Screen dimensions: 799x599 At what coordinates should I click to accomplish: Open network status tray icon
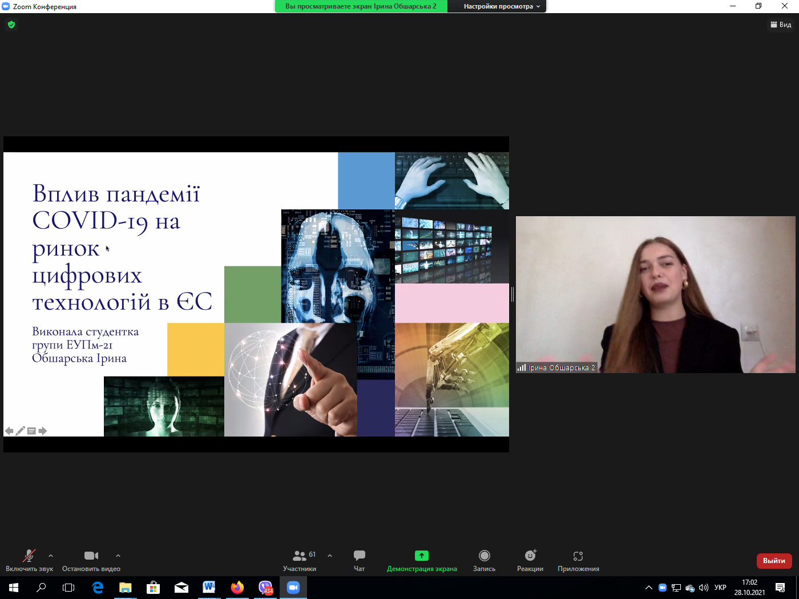[x=676, y=588]
